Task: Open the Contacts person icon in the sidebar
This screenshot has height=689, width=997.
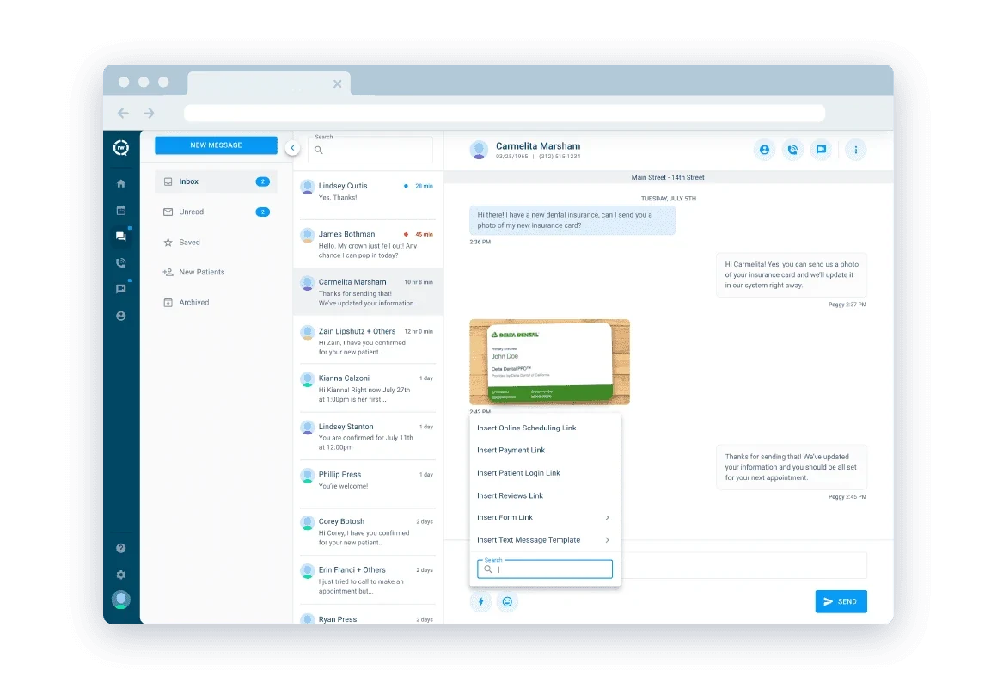Action: click(121, 317)
